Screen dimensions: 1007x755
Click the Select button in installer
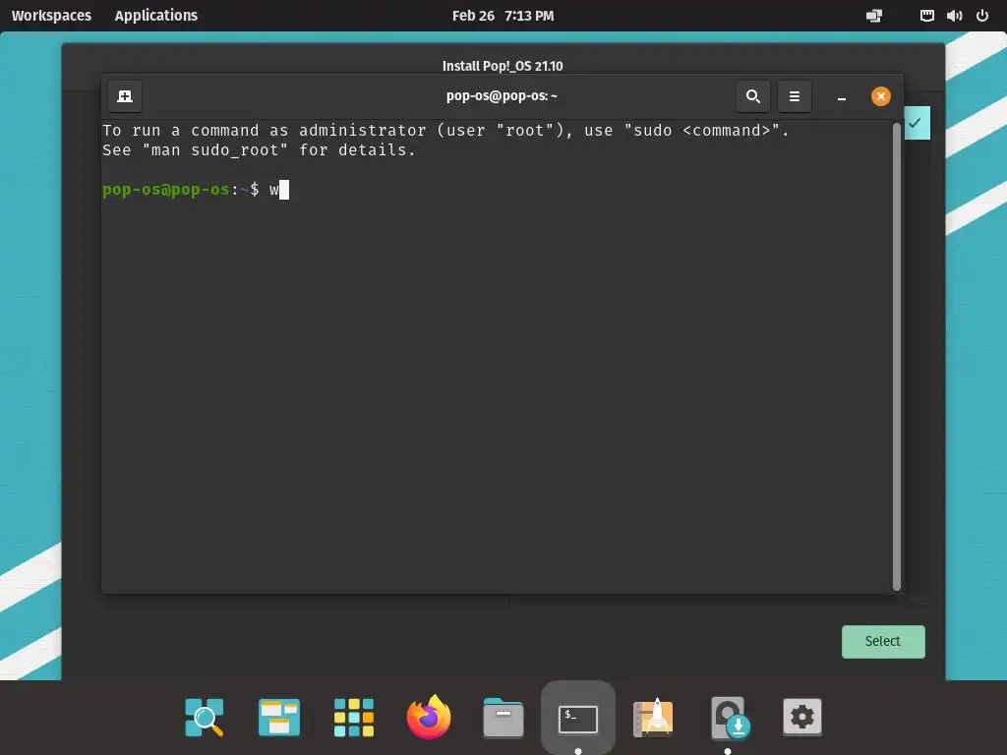point(883,641)
